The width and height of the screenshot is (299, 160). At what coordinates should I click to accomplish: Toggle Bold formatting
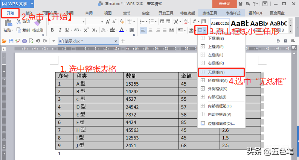click(52, 30)
